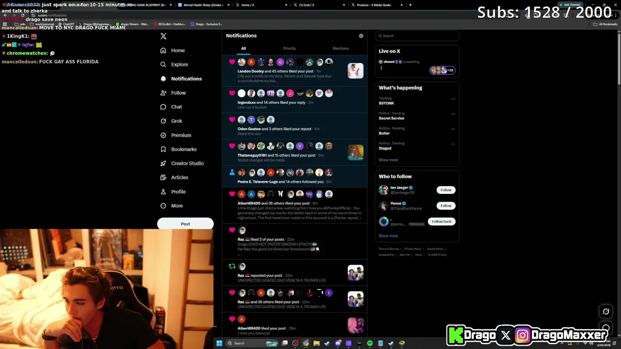This screenshot has height=349, width=621.
Task: Open options for Staged trend
Action: point(453,144)
